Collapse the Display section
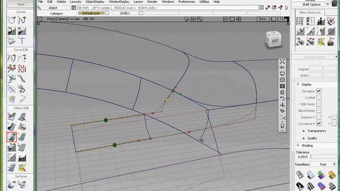 pos(298,84)
